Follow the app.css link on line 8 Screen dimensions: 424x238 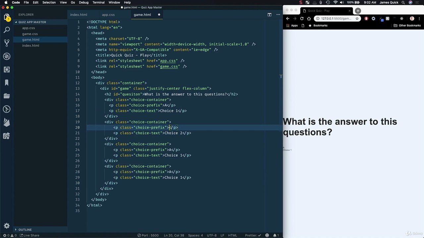click(168, 61)
